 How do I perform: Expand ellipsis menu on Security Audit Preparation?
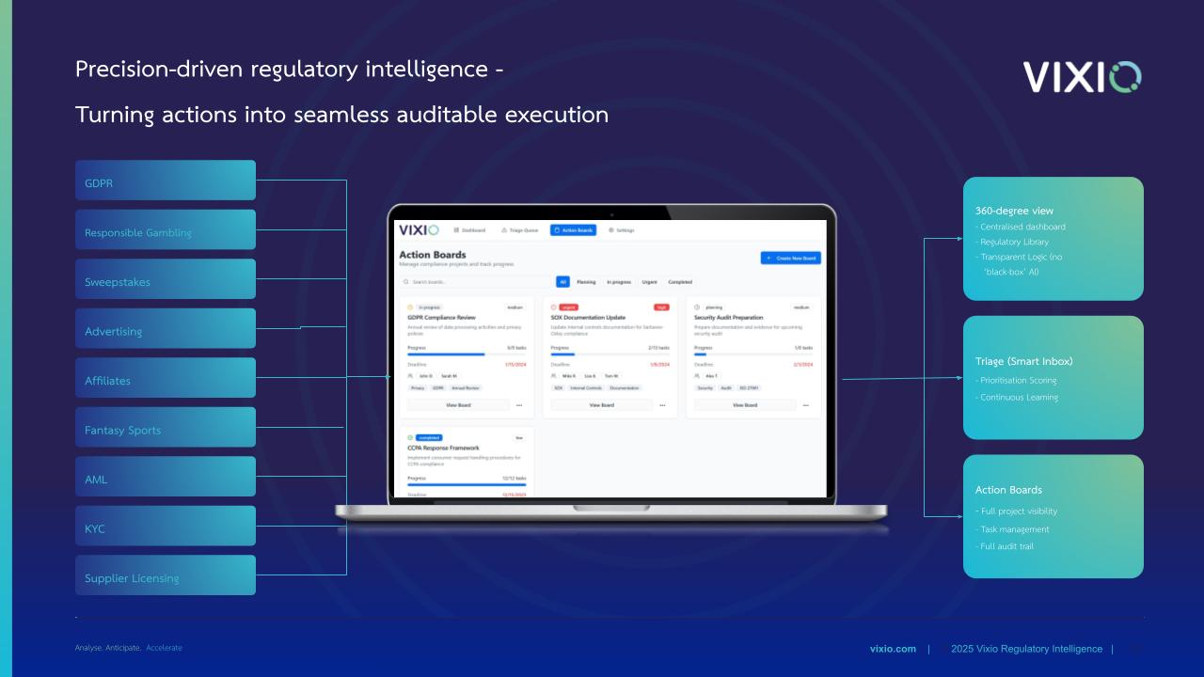[x=805, y=405]
